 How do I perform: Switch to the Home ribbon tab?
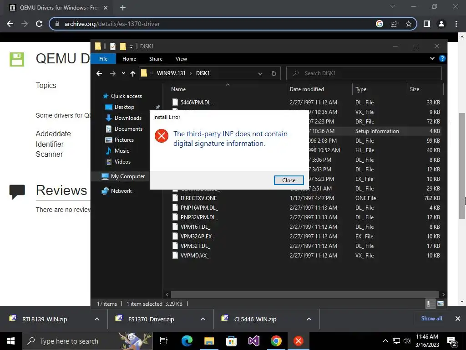[x=129, y=59]
